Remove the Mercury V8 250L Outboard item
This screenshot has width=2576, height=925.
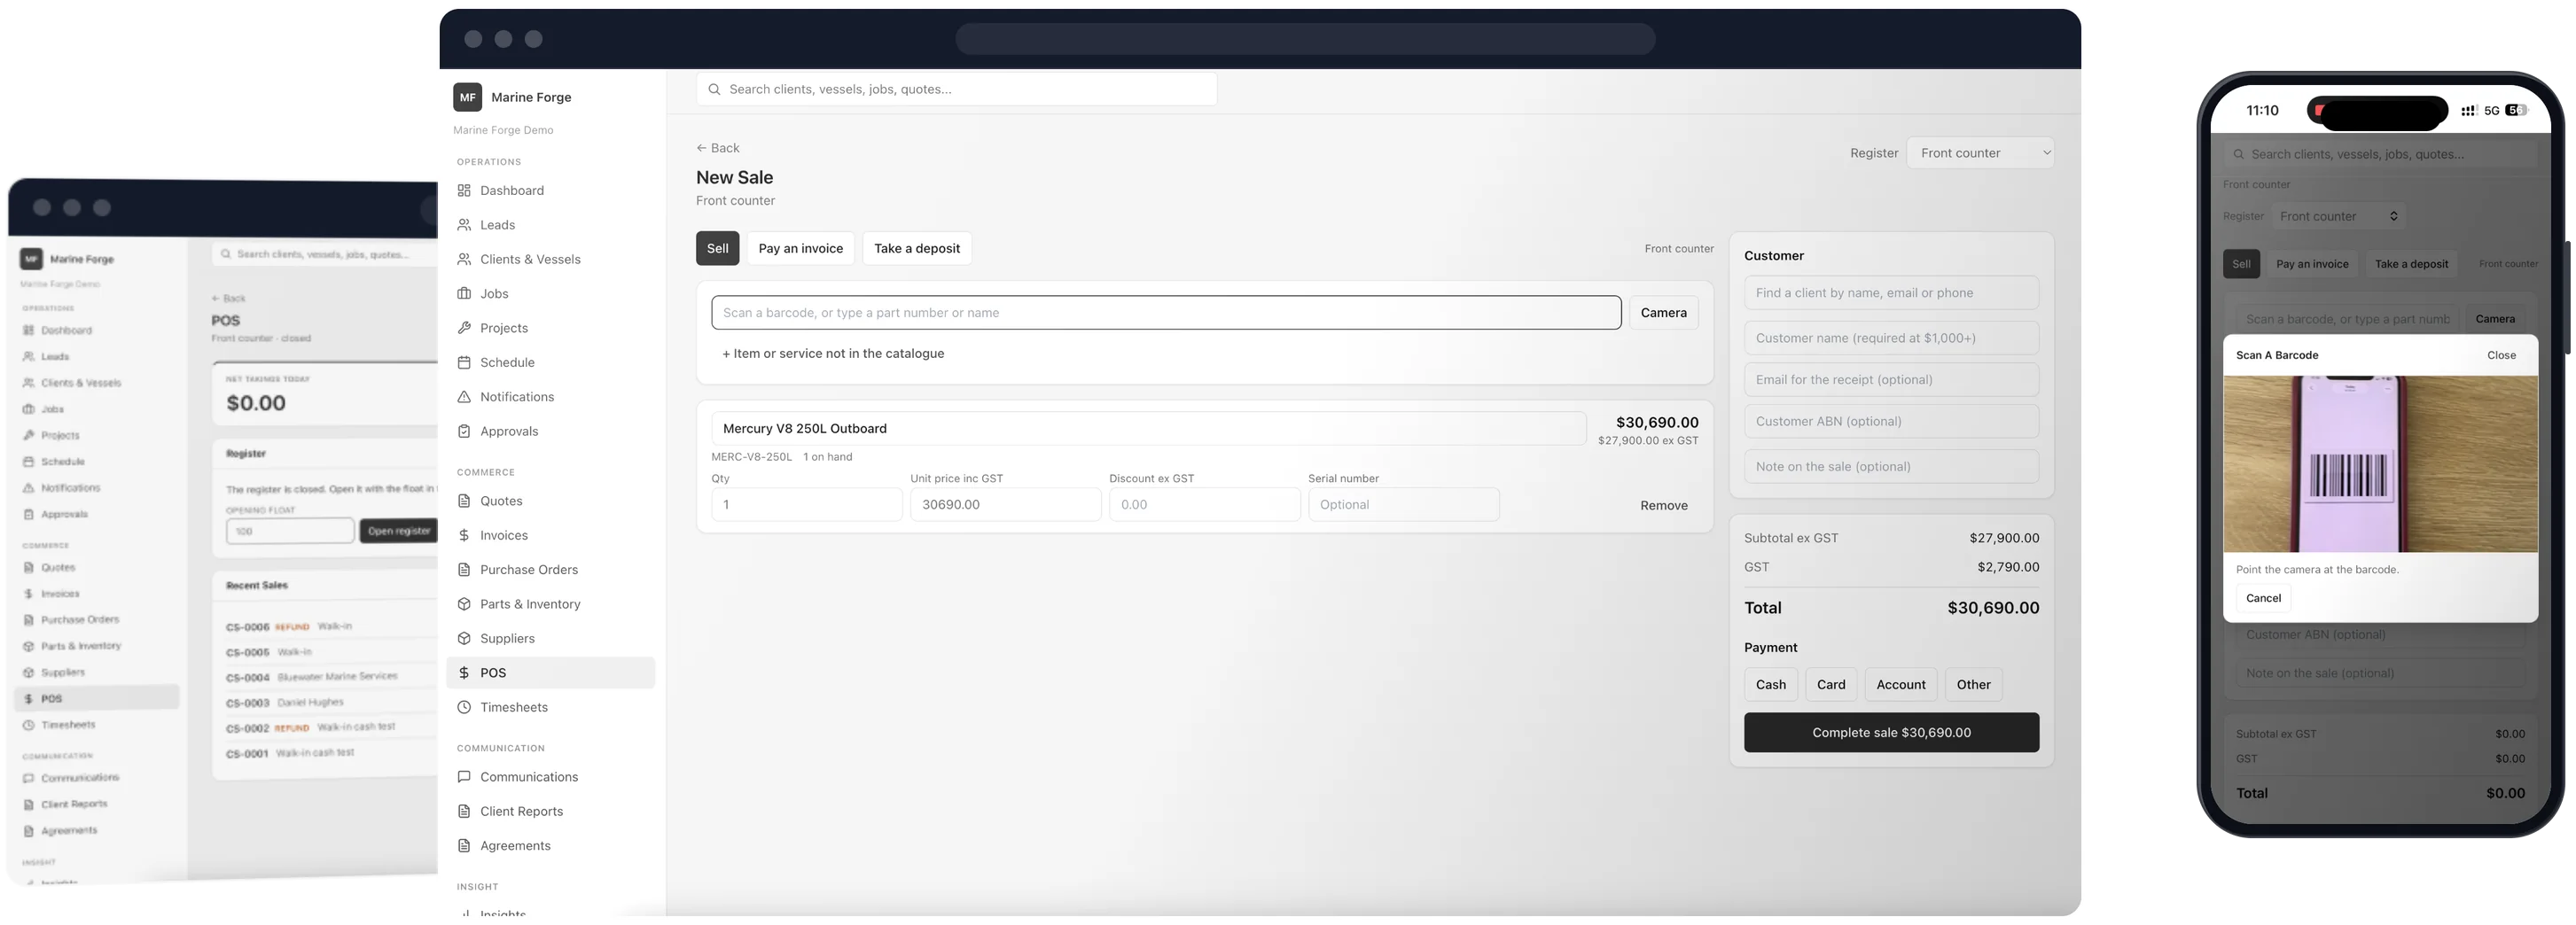(x=1663, y=506)
